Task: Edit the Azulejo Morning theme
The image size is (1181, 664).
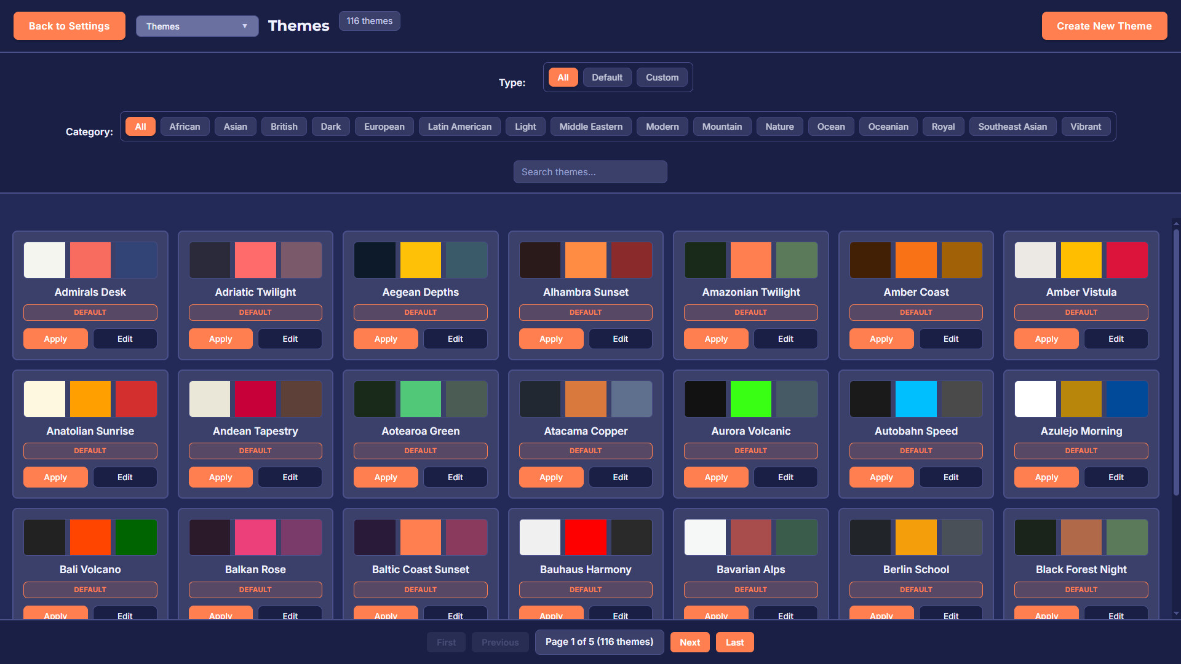Action: tap(1115, 477)
